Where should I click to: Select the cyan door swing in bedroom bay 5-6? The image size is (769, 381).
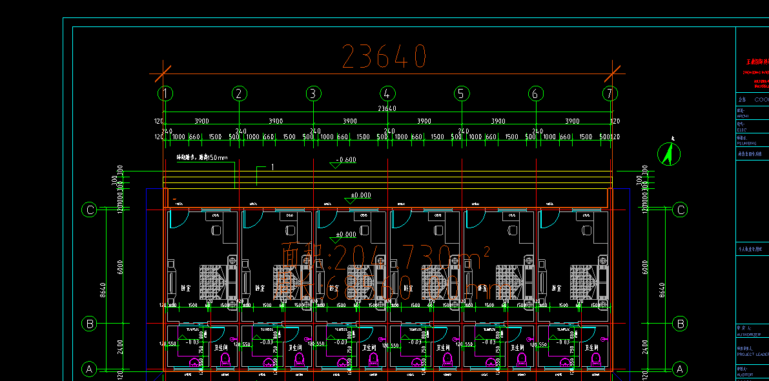[x=475, y=219]
